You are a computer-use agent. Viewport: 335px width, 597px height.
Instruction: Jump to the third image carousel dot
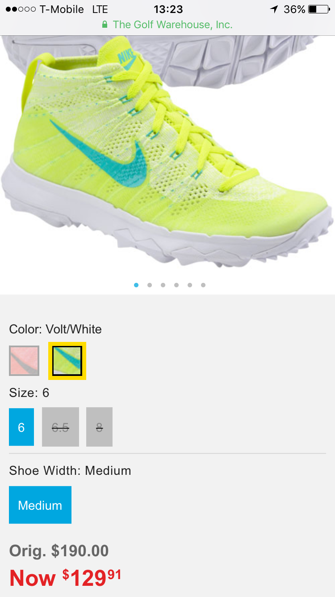pos(163,285)
